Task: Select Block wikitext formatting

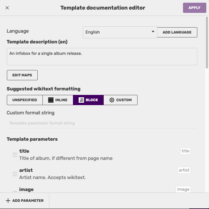Action: (88, 100)
